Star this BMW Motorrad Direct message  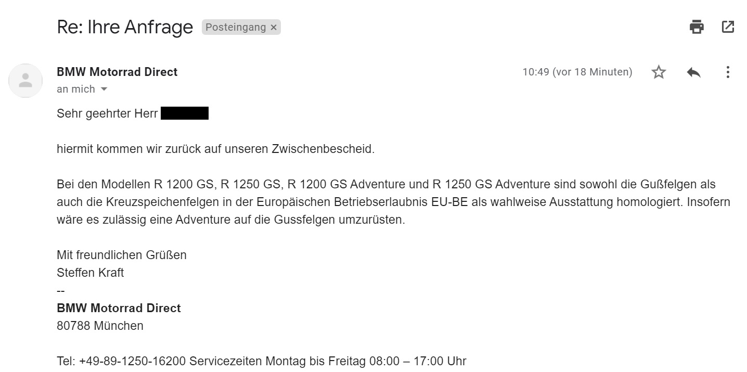click(659, 72)
